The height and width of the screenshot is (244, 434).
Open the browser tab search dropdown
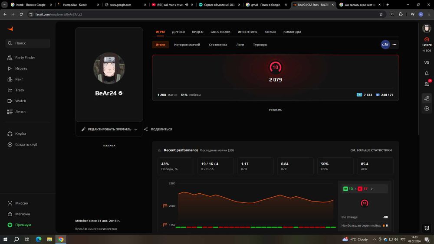[4, 5]
